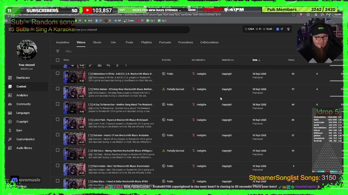Switch to the Playlists tab

coord(146,42)
